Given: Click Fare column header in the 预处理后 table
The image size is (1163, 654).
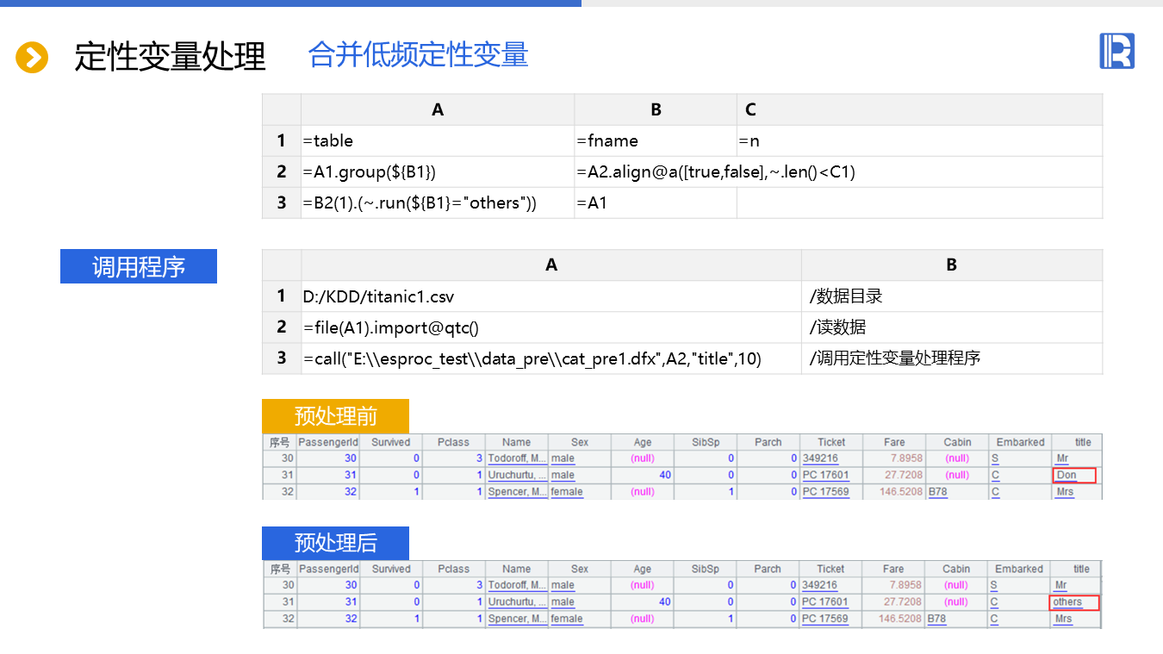Looking at the screenshot, I should click(893, 569).
